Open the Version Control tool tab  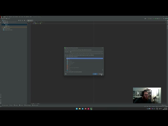click(x=5, y=105)
